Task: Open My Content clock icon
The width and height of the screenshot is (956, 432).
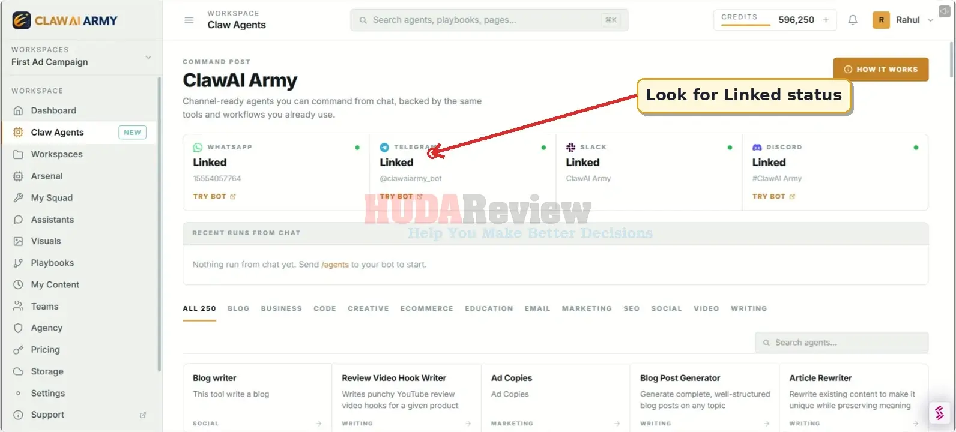Action: 19,284
